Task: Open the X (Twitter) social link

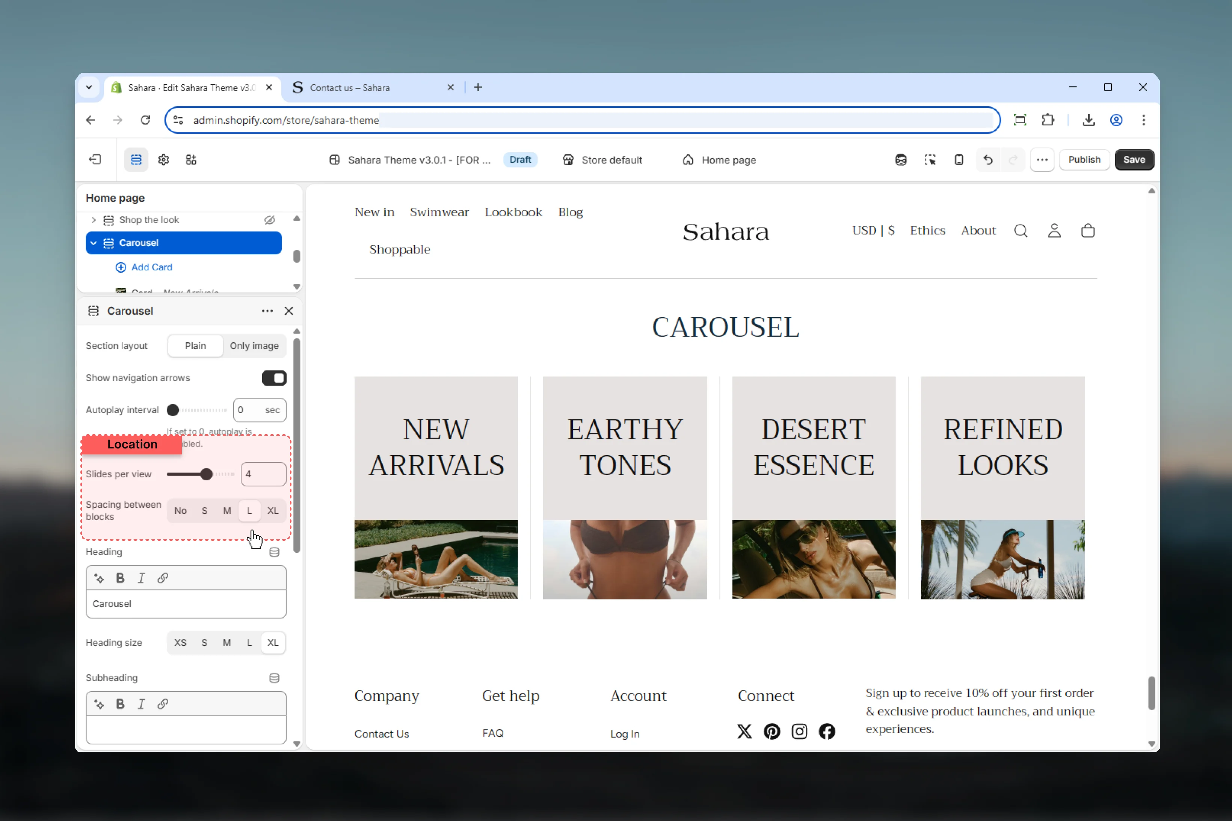Action: coord(744,732)
